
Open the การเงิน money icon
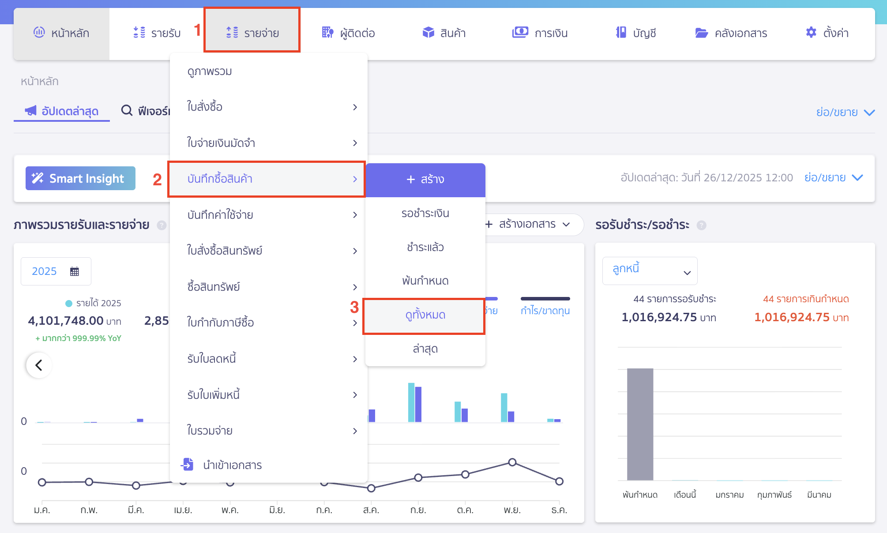click(x=520, y=33)
